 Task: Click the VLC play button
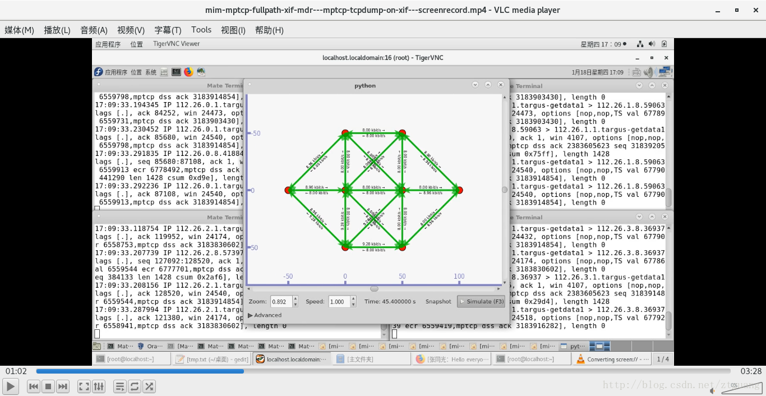click(11, 386)
